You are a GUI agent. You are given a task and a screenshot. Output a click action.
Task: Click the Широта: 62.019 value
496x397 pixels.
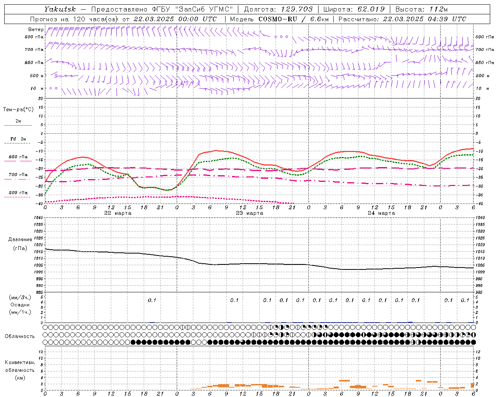click(354, 9)
